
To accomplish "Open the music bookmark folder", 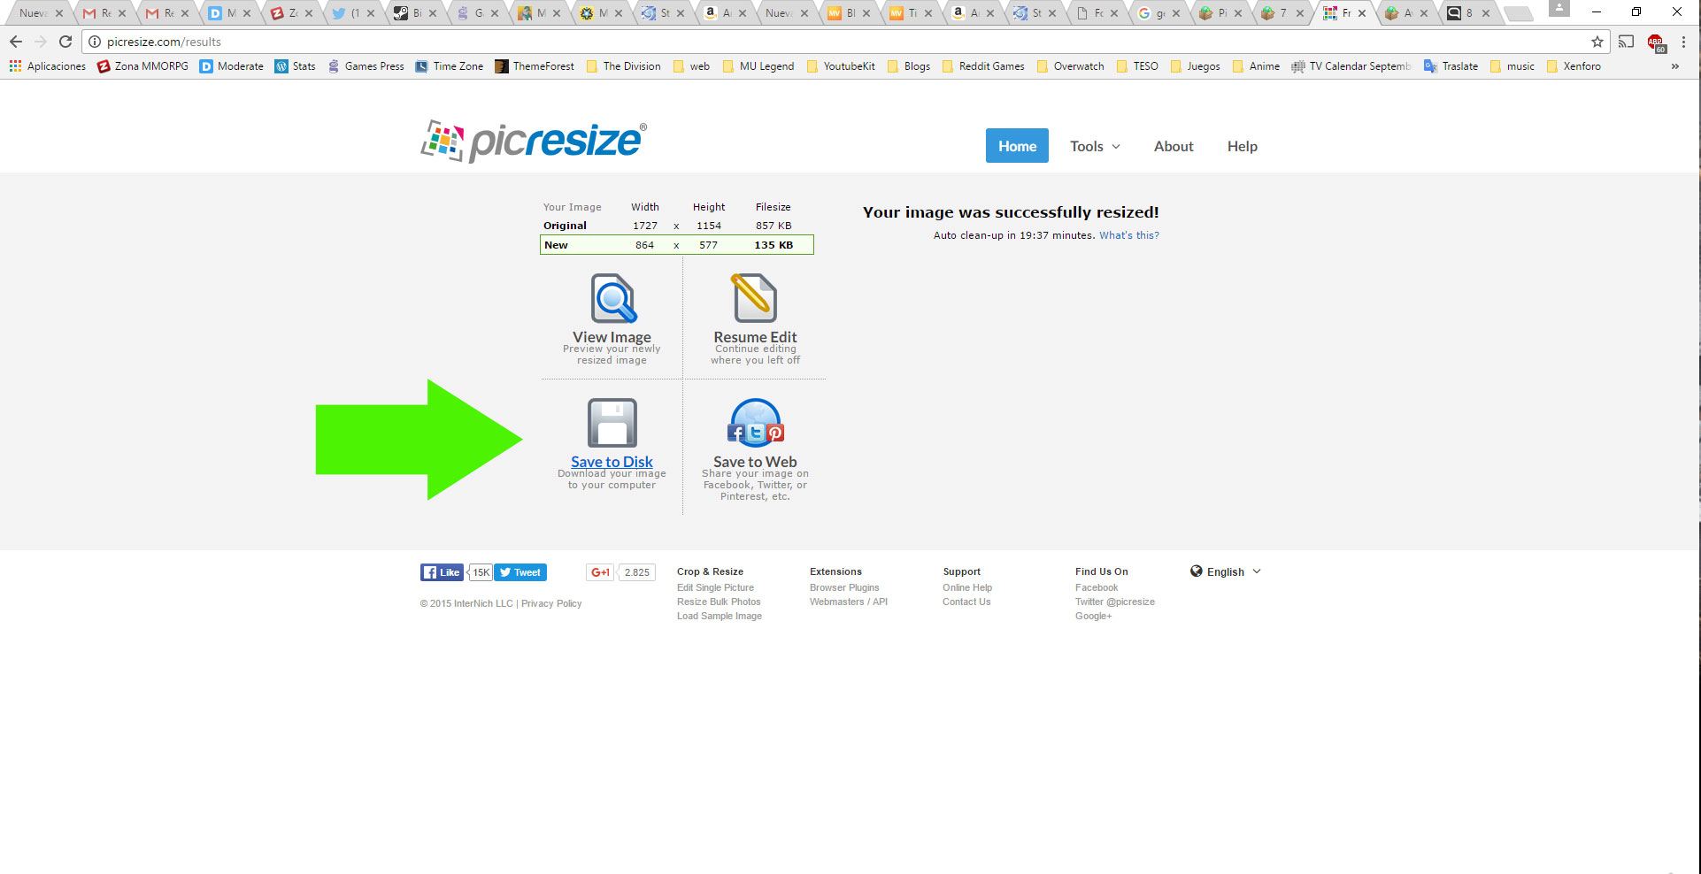I will 1512,66.
